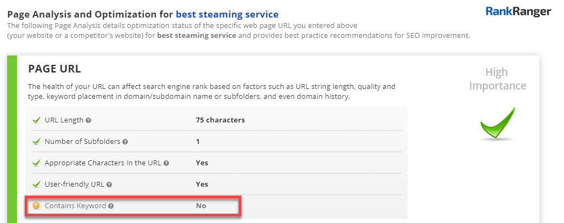Click help icon beside Appropriate Characters in the URL
The width and height of the screenshot is (564, 223).
166,163
